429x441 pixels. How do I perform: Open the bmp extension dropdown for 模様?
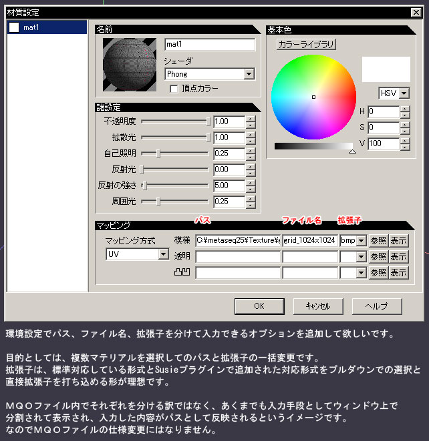click(x=361, y=241)
